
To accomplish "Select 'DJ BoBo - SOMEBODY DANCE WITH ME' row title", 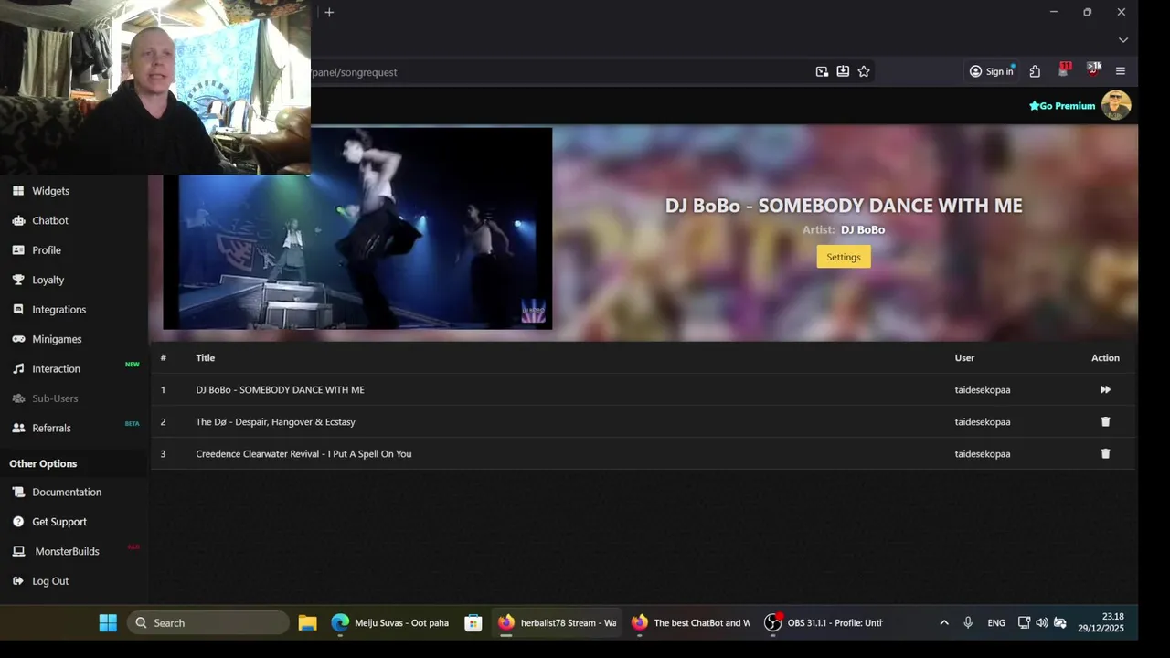I will click(x=280, y=390).
